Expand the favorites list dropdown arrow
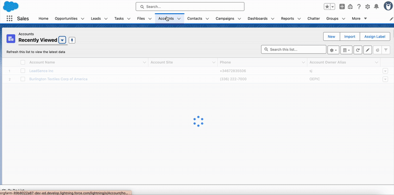394x195 pixels. [x=333, y=7]
